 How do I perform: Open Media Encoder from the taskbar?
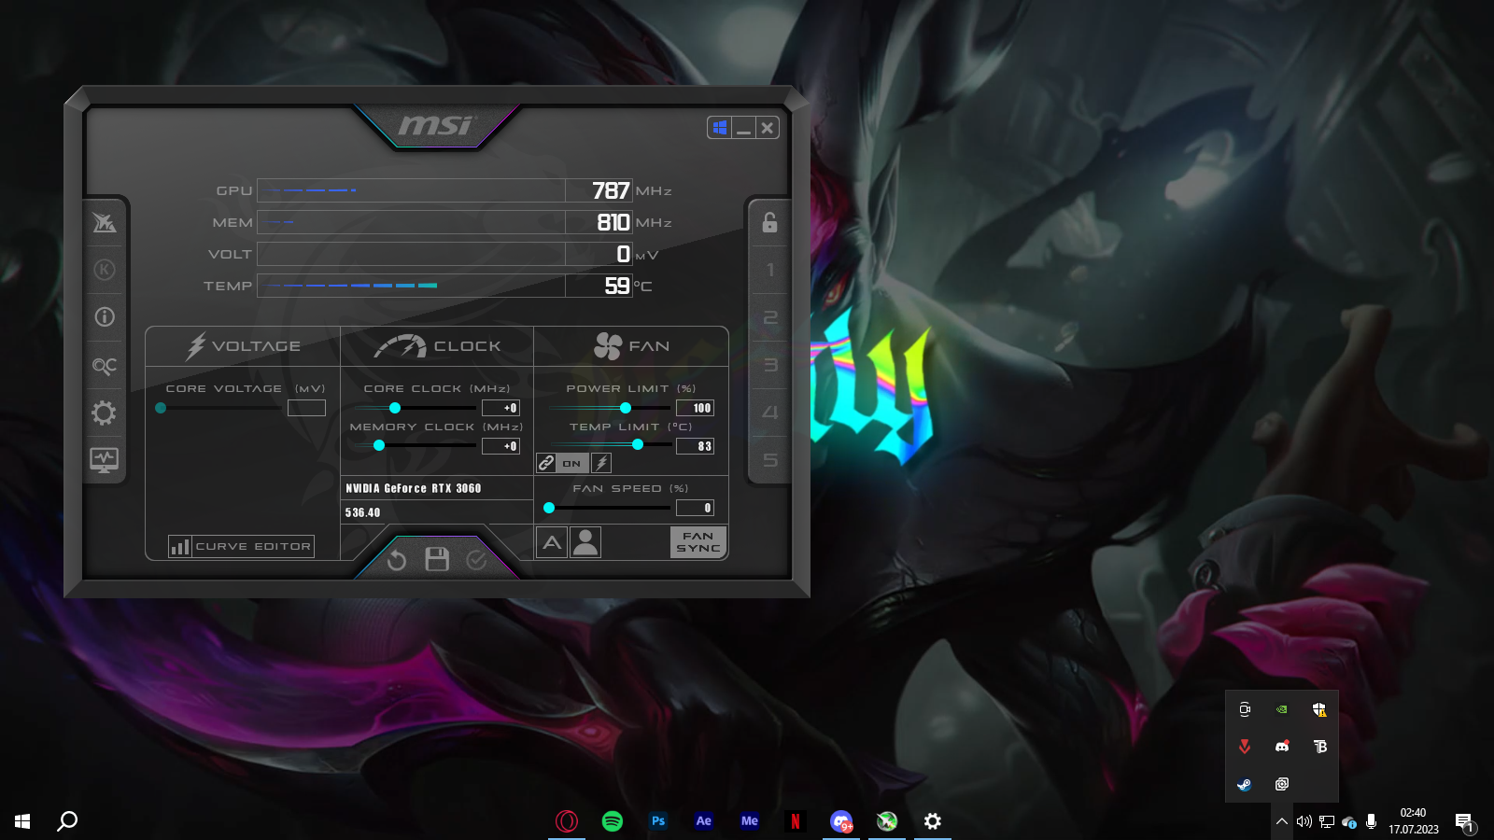click(750, 821)
